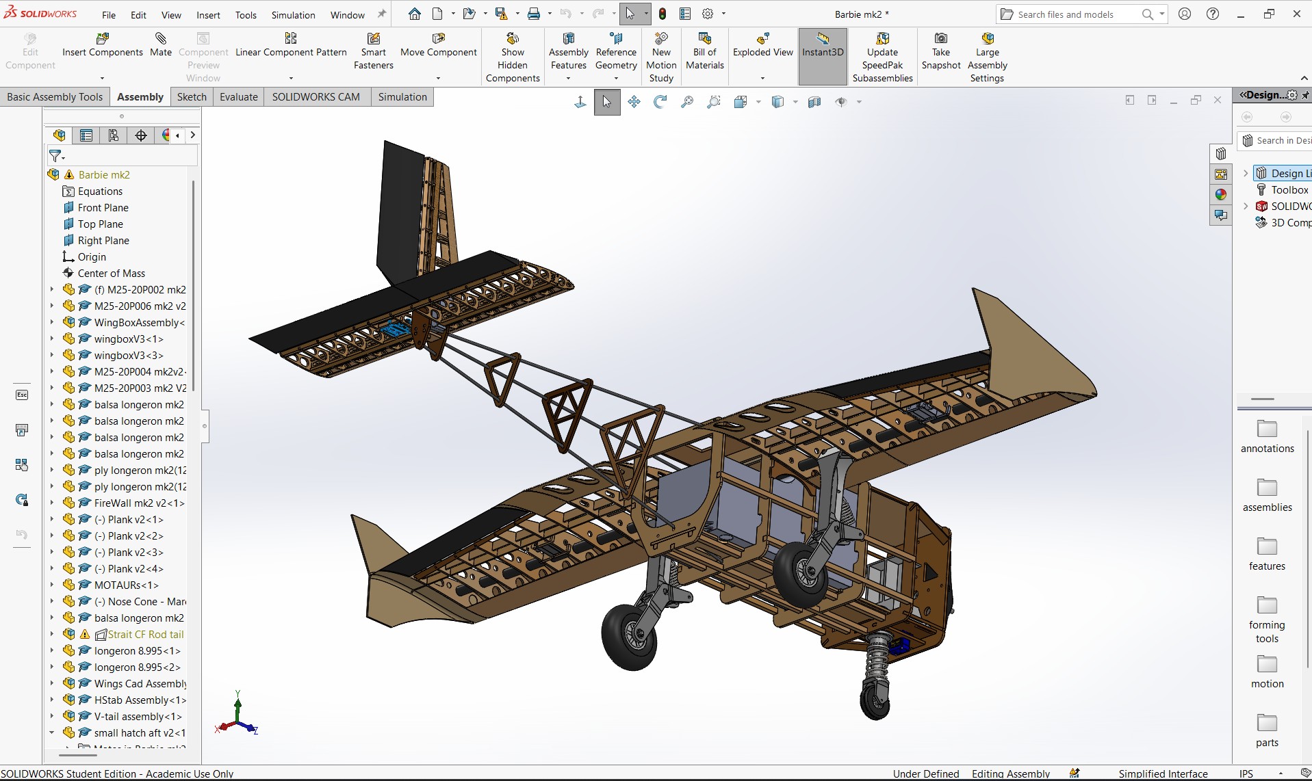Expand the Design Library folder
The width and height of the screenshot is (1312, 781).
1246,174
